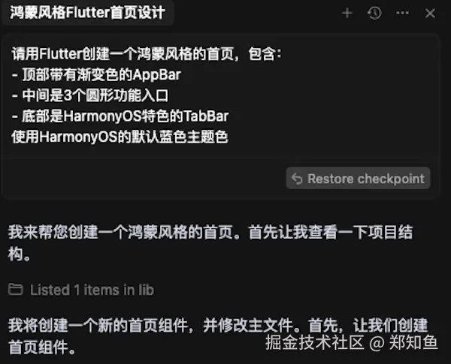This screenshot has height=364, width=451.
Task: Select the 鸿蒙风格Flutter首页设计 chat tab
Action: [87, 13]
